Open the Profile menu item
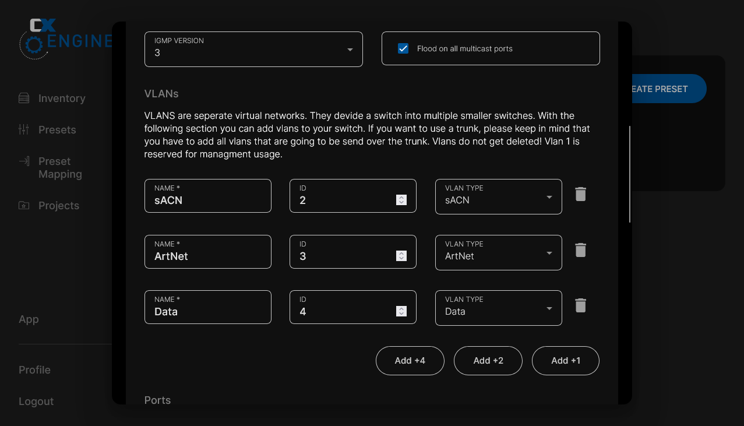The height and width of the screenshot is (426, 744). coord(34,370)
